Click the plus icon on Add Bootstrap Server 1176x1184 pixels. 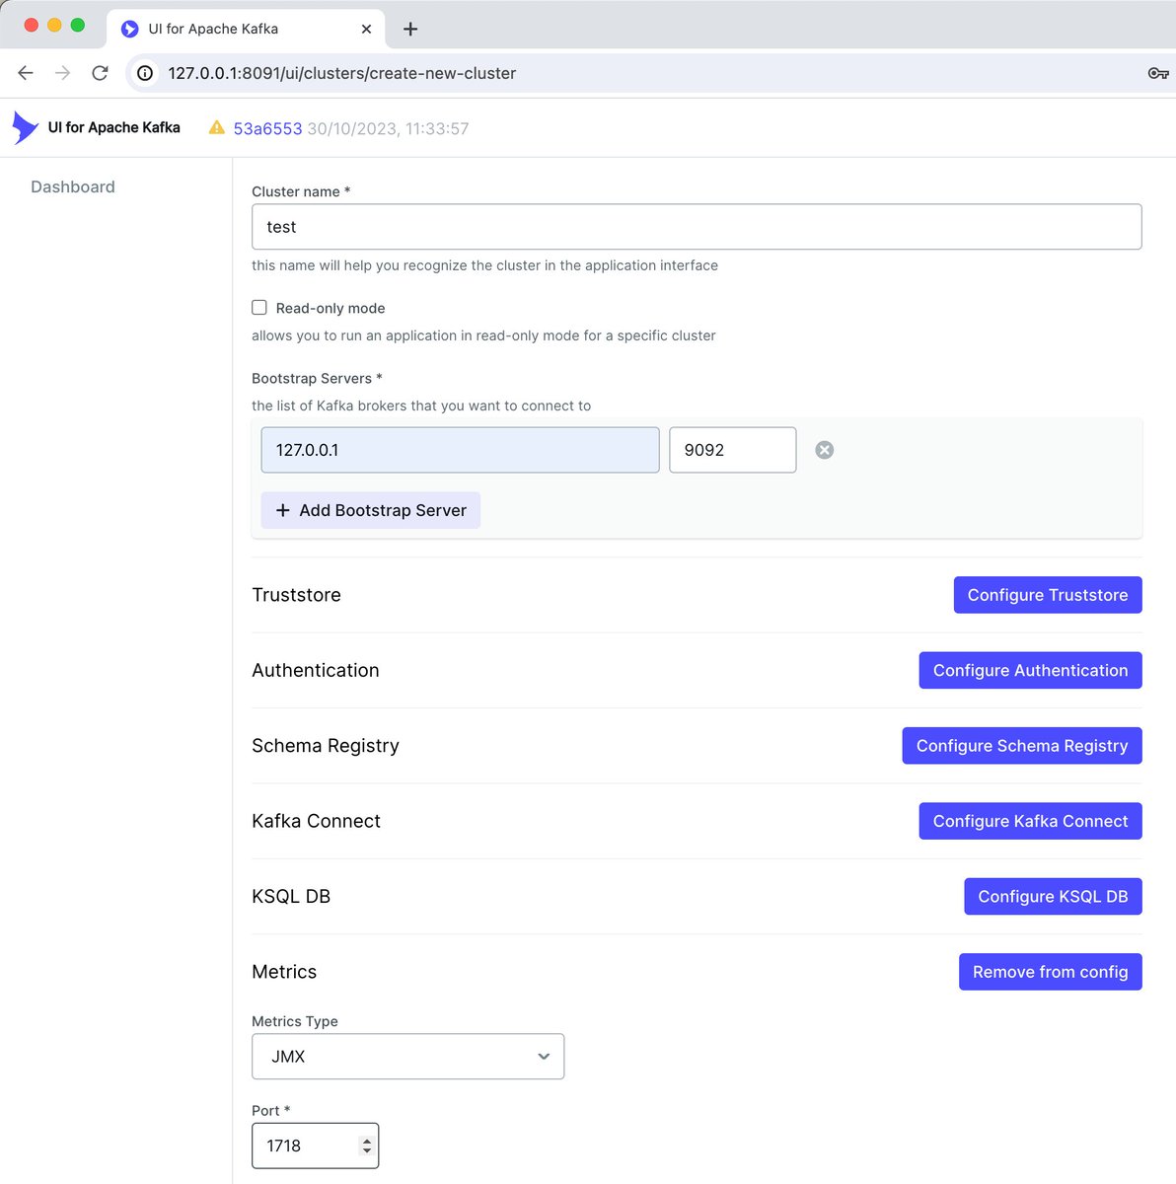[x=282, y=510]
